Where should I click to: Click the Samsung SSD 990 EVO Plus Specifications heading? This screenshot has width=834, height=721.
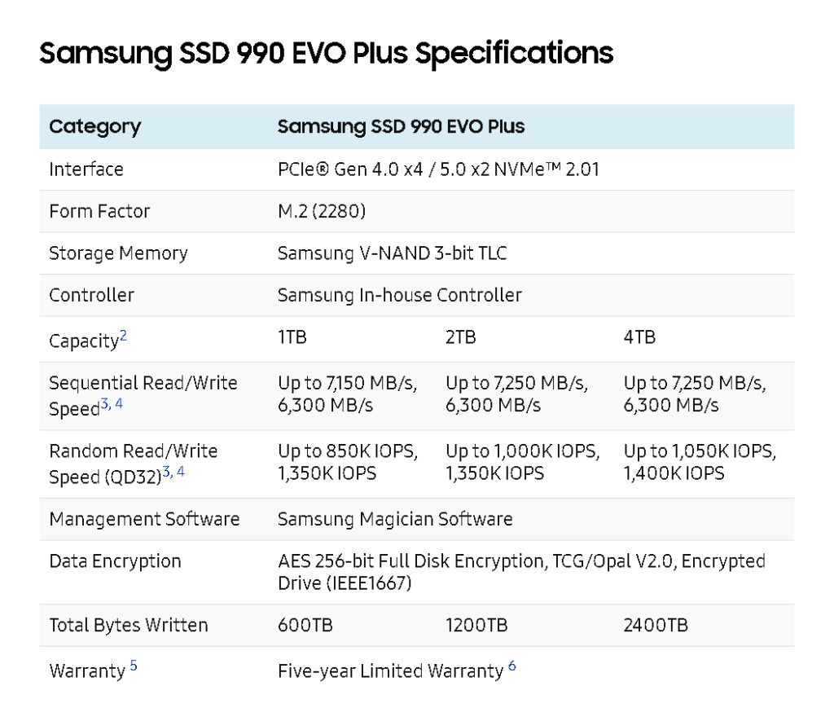326,53
